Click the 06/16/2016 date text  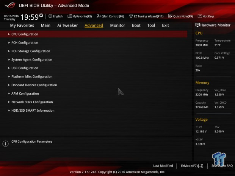(11, 16)
